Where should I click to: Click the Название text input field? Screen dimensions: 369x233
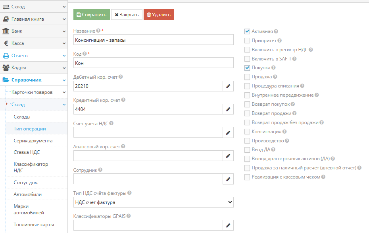153,40
